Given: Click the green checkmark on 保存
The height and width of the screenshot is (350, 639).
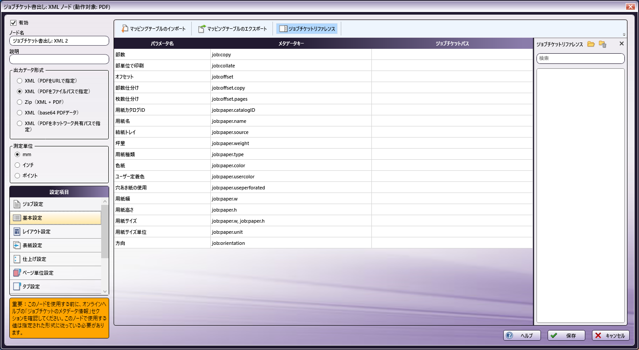Looking at the screenshot, I should point(554,336).
